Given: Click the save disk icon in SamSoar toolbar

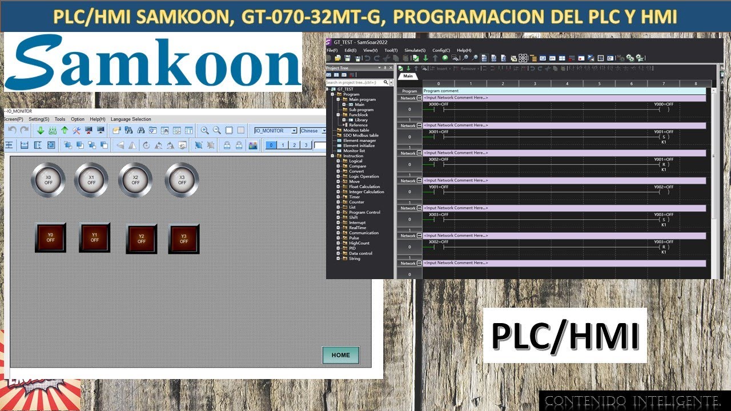Looking at the screenshot, I should [x=347, y=58].
